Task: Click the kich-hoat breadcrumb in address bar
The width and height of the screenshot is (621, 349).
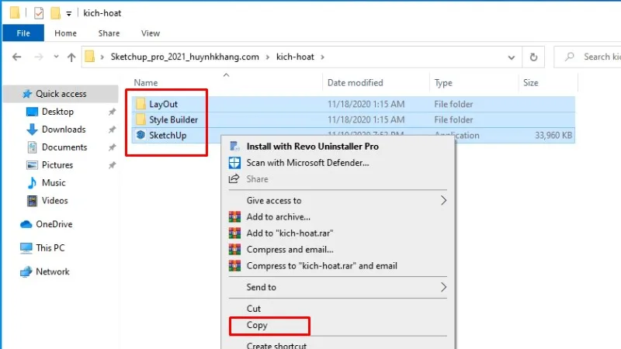Action: tap(296, 57)
